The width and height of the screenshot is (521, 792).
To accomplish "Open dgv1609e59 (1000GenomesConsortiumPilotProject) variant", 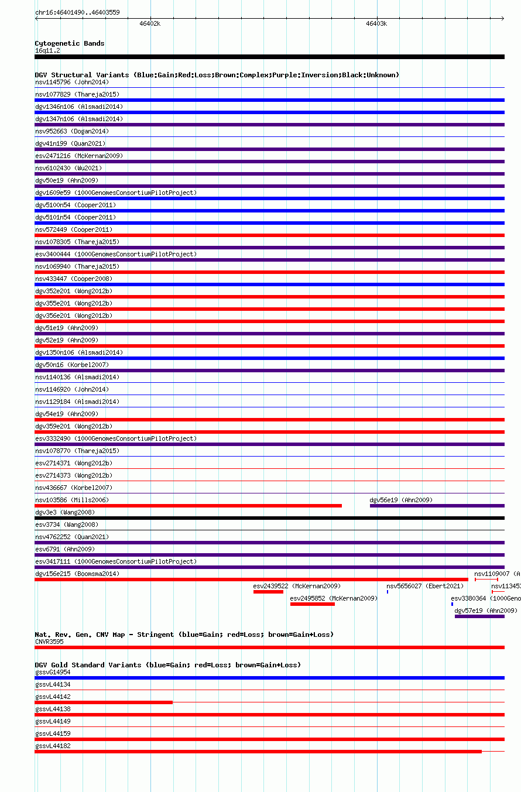I will tap(116, 193).
